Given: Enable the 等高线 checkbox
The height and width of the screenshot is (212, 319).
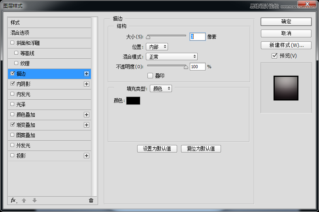Looking at the screenshot, I should [x=16, y=53].
